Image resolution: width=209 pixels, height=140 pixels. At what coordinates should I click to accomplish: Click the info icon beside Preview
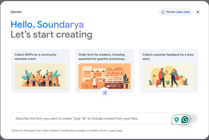[163, 12]
